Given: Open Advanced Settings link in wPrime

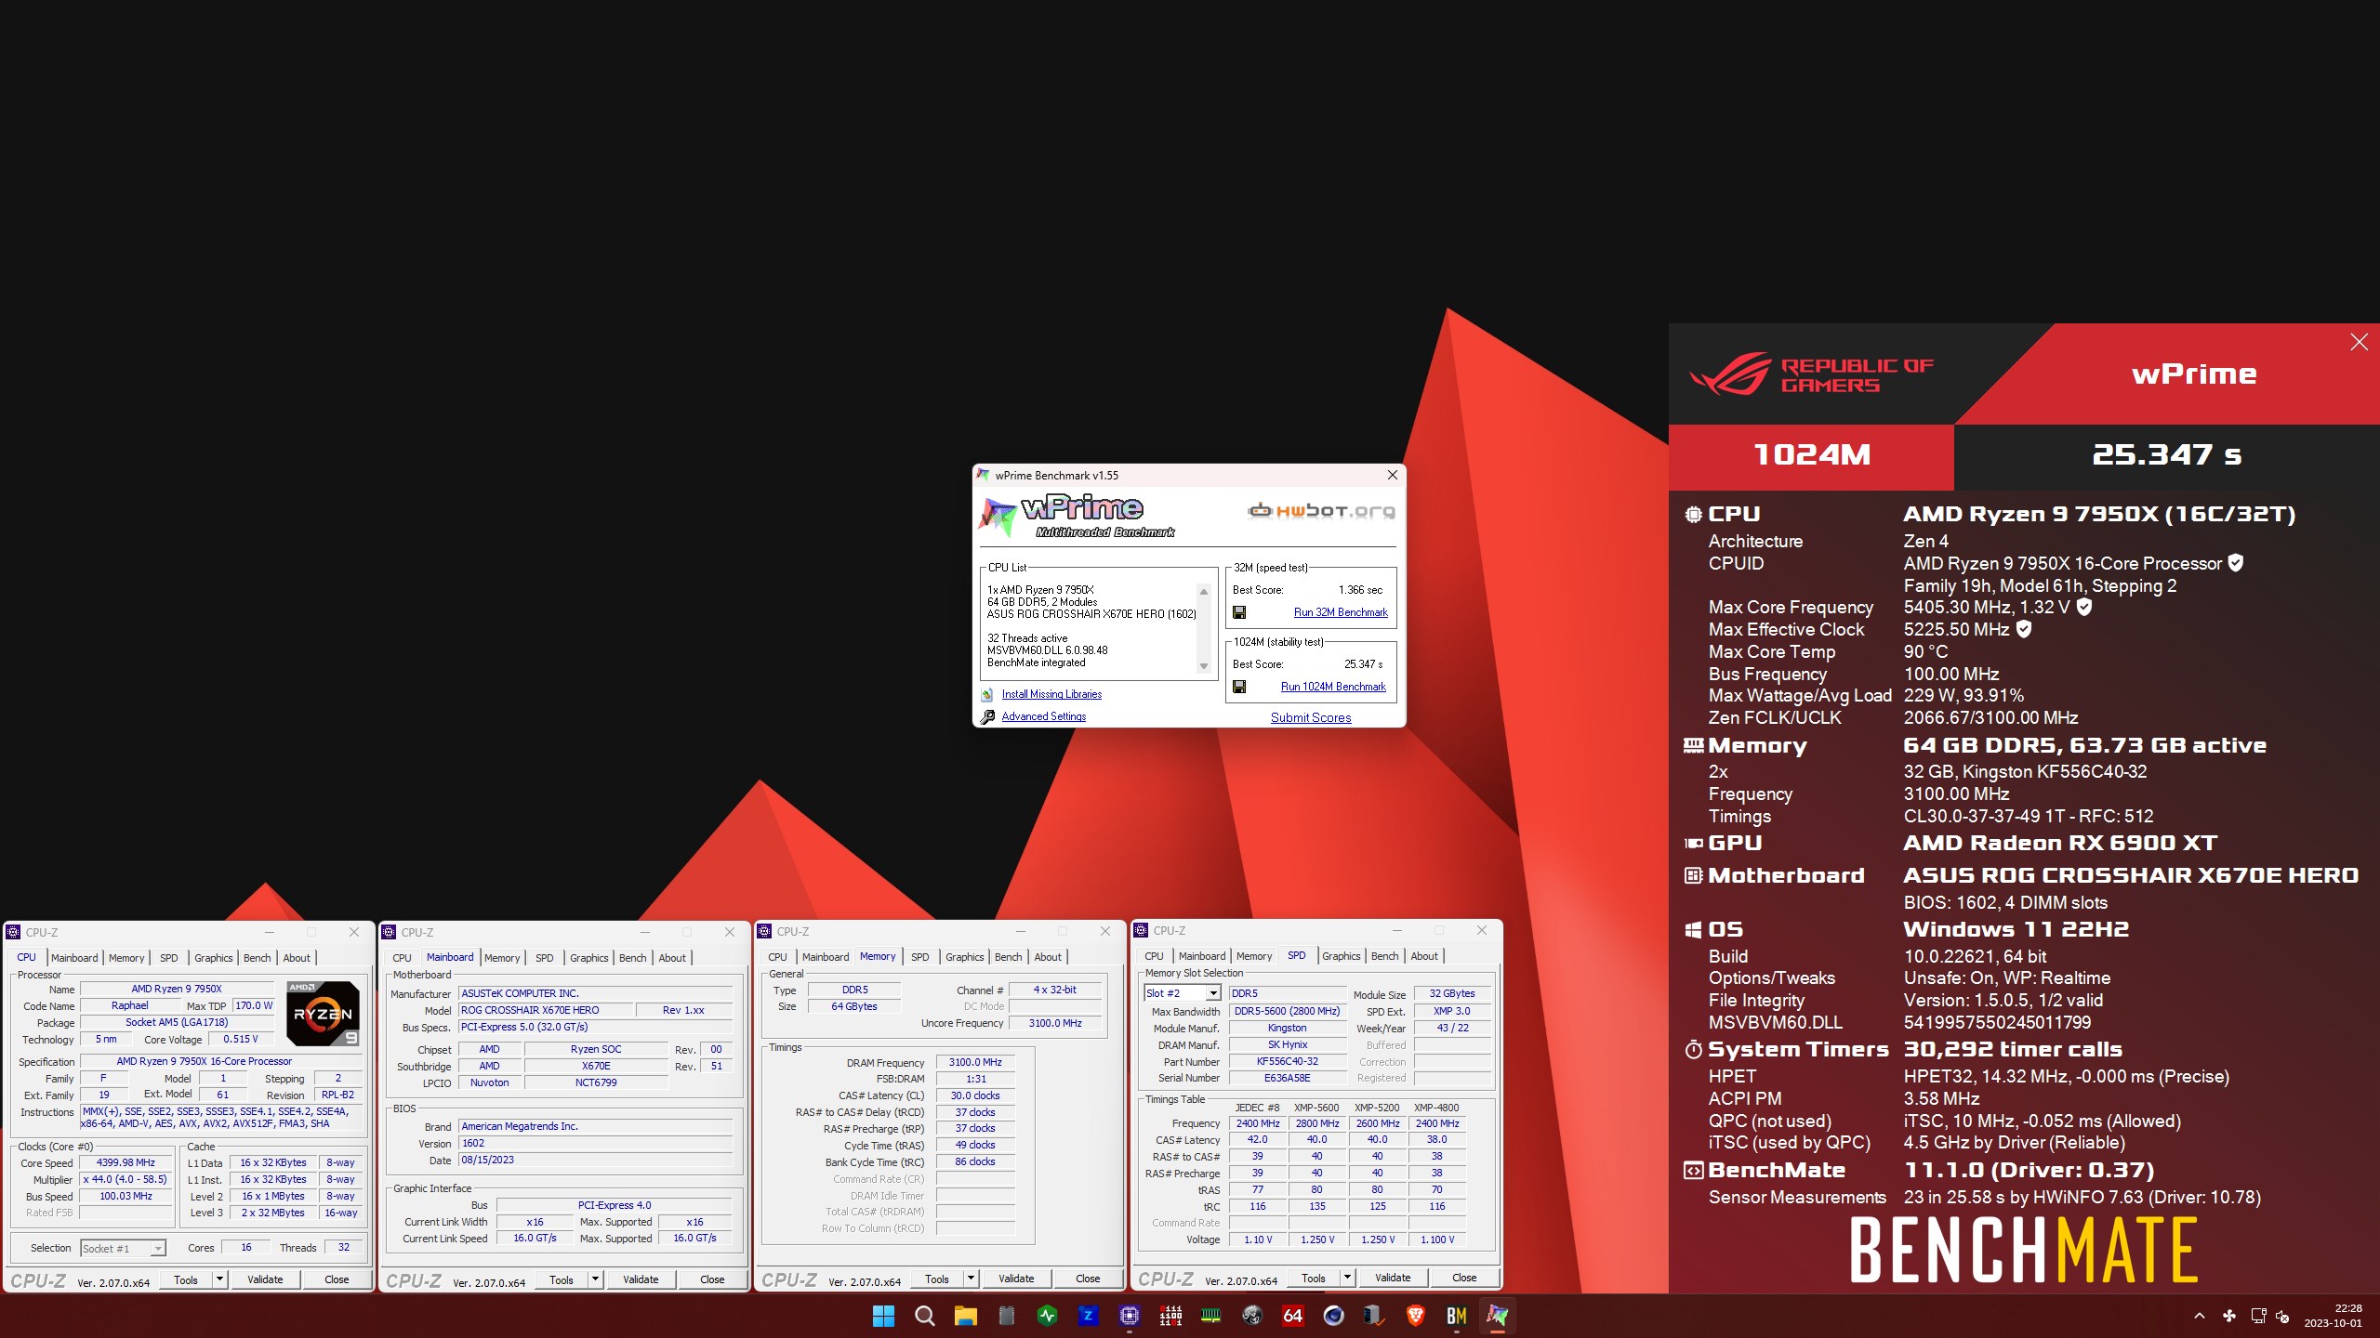Looking at the screenshot, I should (x=1044, y=716).
